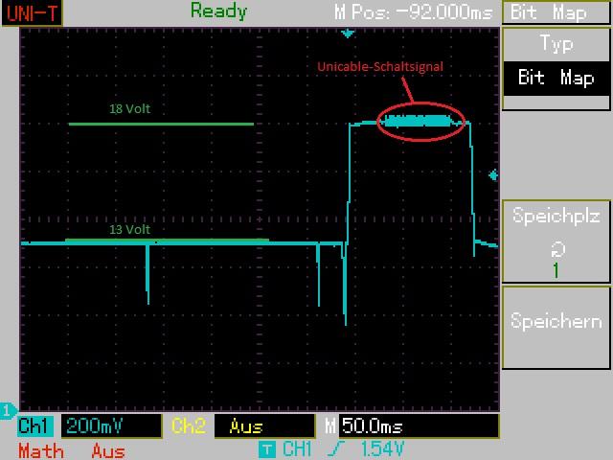Screen dimensions: 613x460
Task: Click the Speichplz rotate knob icon
Action: coord(556,248)
